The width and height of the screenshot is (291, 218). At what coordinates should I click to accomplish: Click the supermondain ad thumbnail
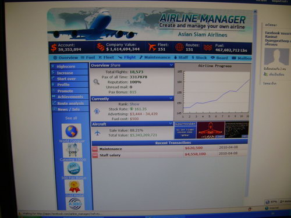pyautogui.click(x=185, y=130)
